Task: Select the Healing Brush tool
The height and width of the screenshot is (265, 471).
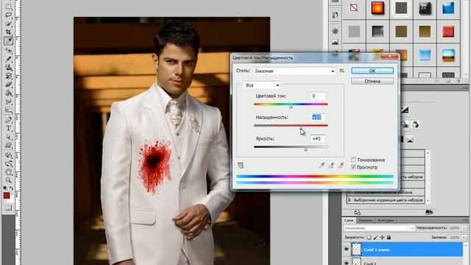Action: [x=8, y=50]
